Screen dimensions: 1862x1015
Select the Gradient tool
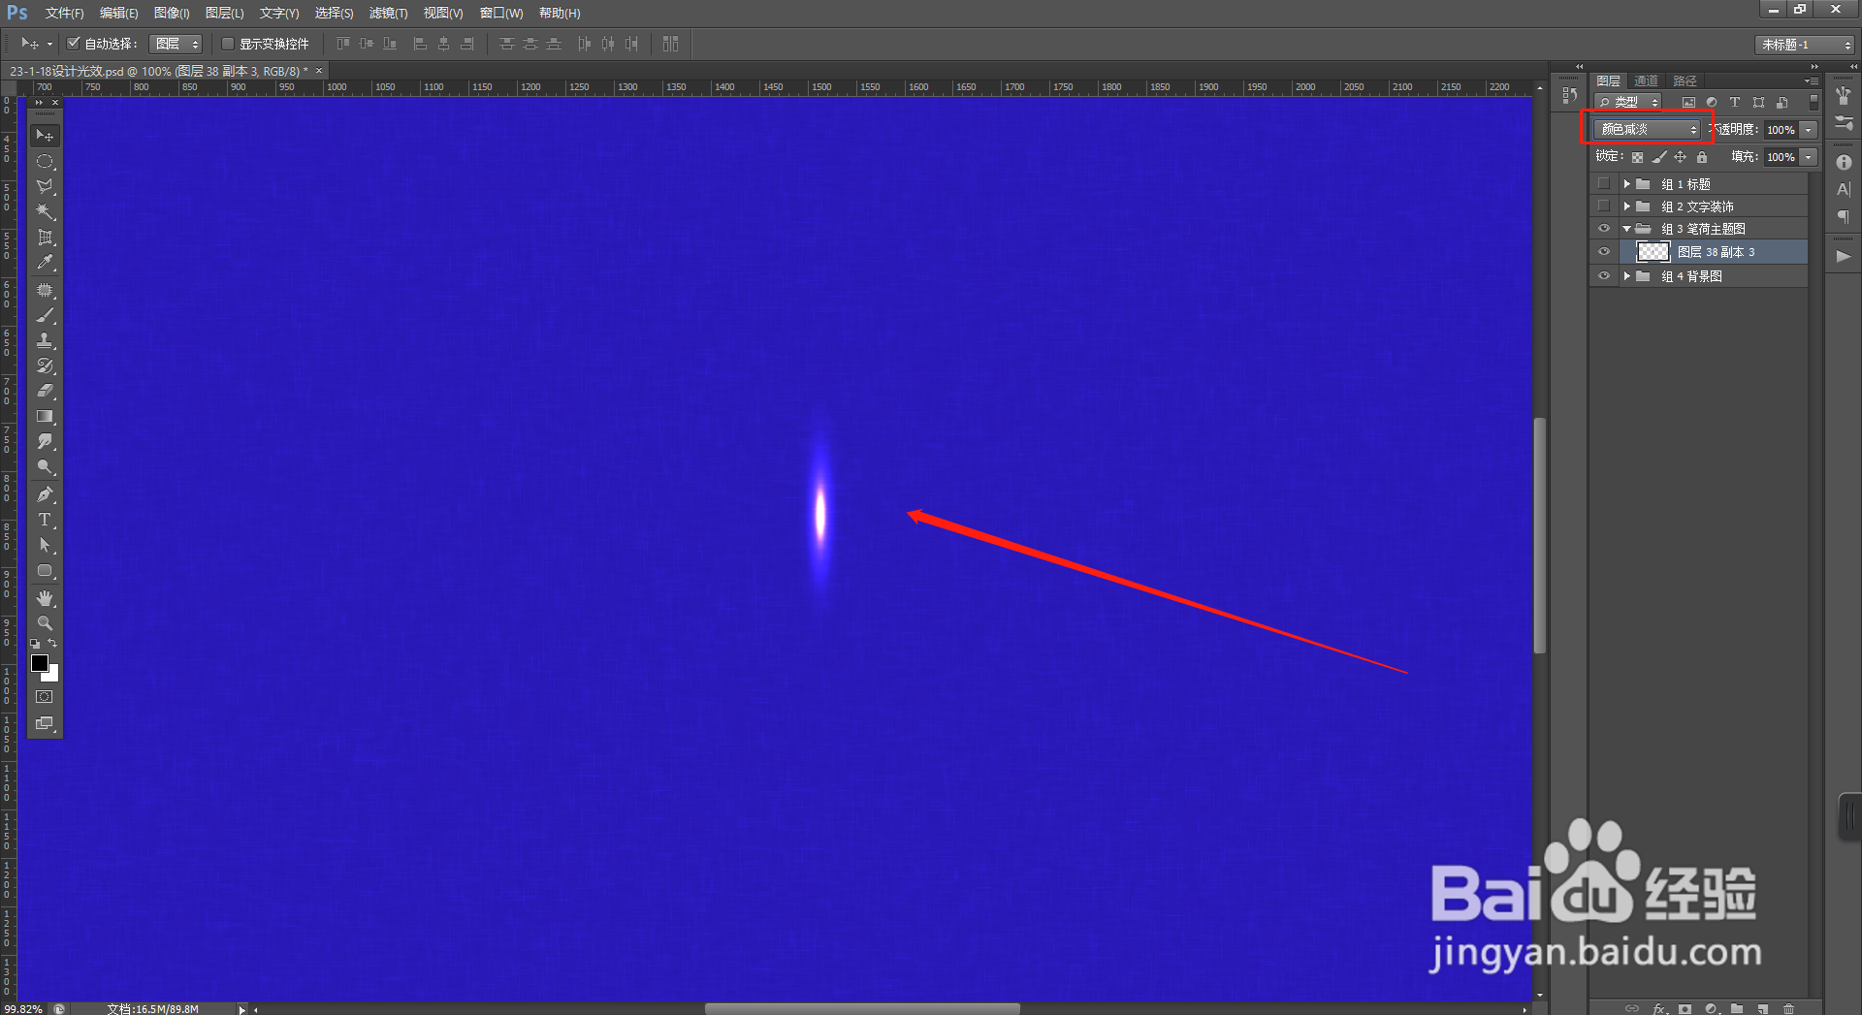click(x=45, y=416)
